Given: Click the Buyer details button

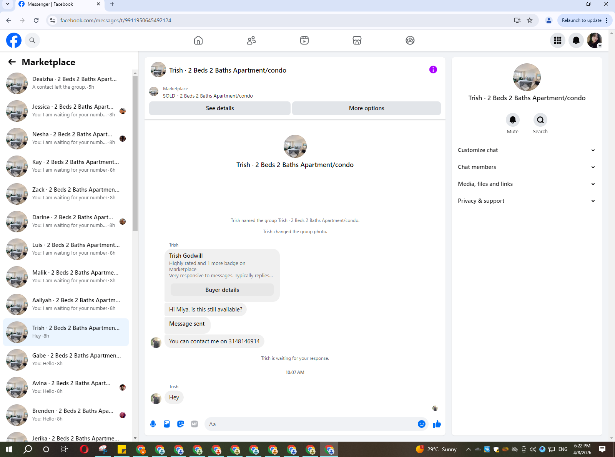Looking at the screenshot, I should tap(222, 290).
